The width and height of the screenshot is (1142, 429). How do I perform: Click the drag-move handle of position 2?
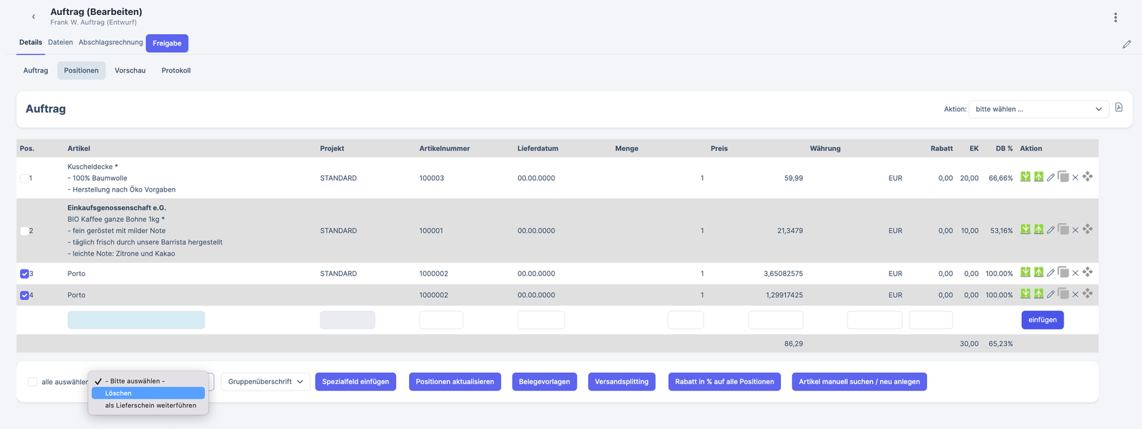click(1087, 229)
